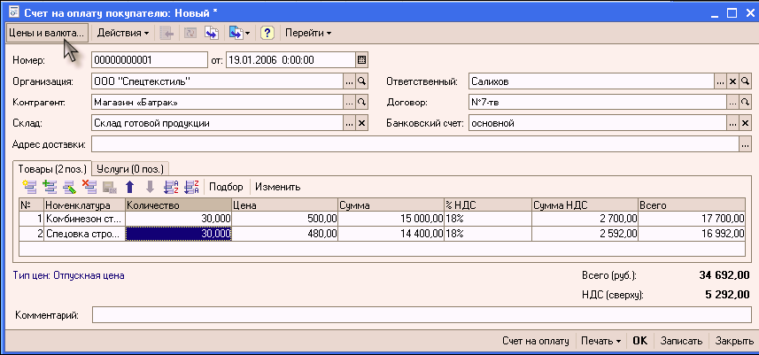The width and height of the screenshot is (759, 355).
Task: Open the calendar picker next to date
Action: click(361, 60)
